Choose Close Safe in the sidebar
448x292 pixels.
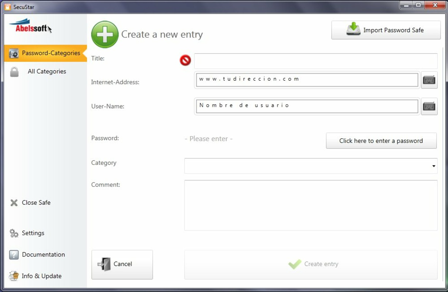click(36, 203)
